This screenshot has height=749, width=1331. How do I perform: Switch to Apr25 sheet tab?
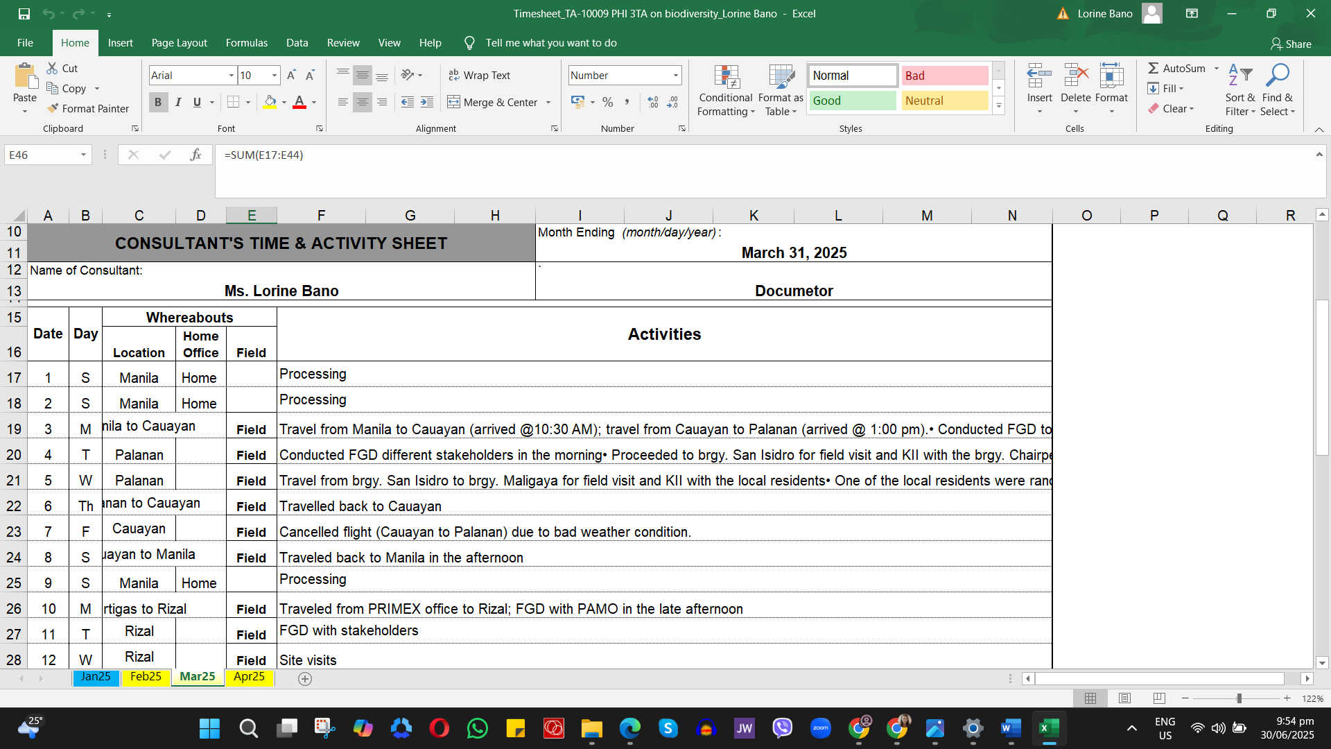249,677
